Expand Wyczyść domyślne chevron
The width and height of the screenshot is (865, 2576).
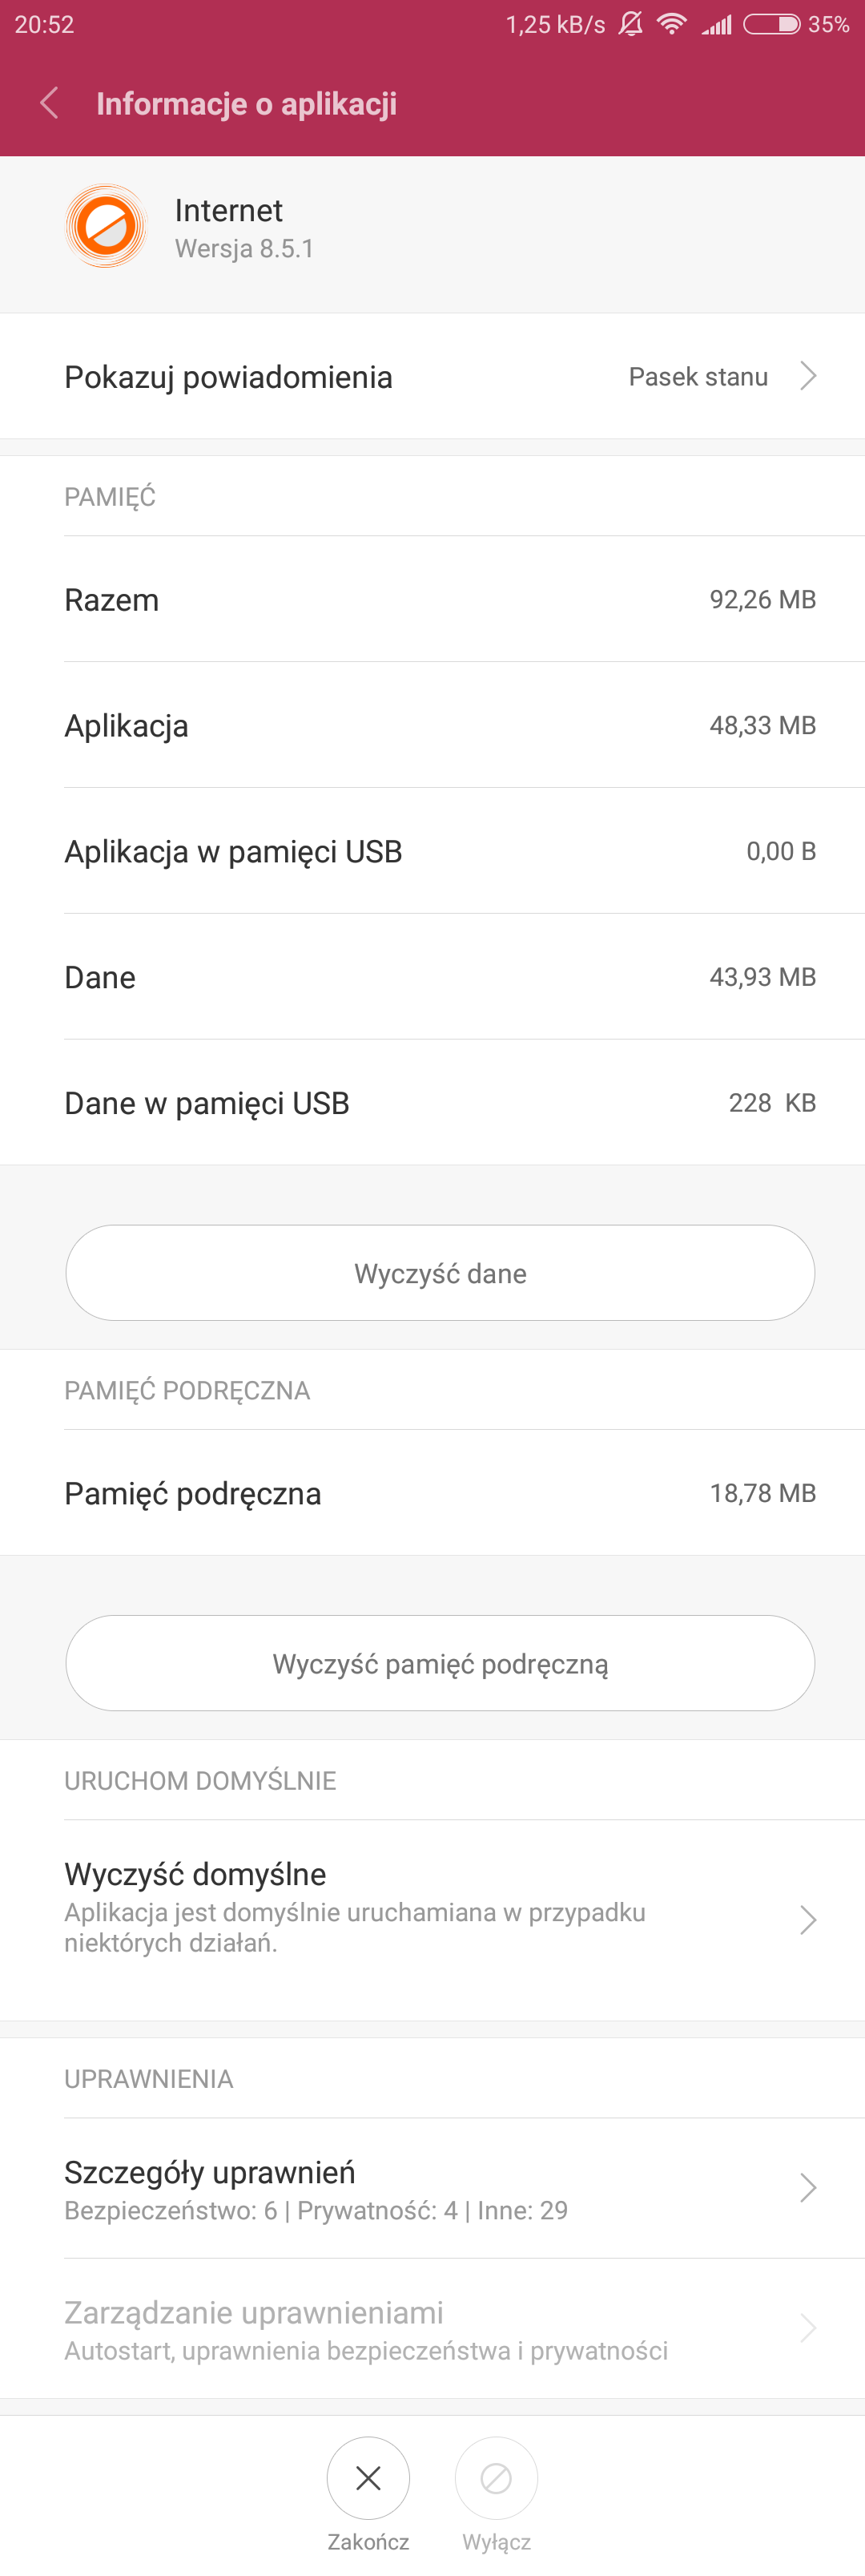coord(808,1919)
